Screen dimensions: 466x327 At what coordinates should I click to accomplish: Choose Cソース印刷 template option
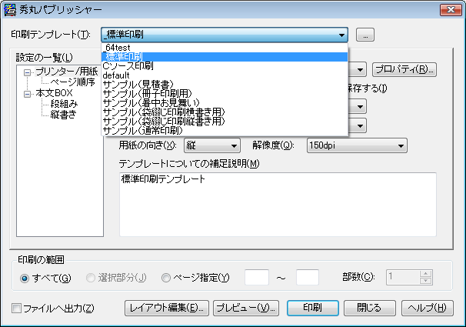pos(128,66)
